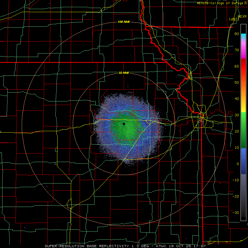The height and width of the screenshot is (248, 248).
Task: Click the 10 value on dBZ scale
Action: click(237, 148)
